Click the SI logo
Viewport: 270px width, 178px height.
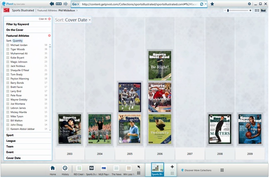pos(6,10)
